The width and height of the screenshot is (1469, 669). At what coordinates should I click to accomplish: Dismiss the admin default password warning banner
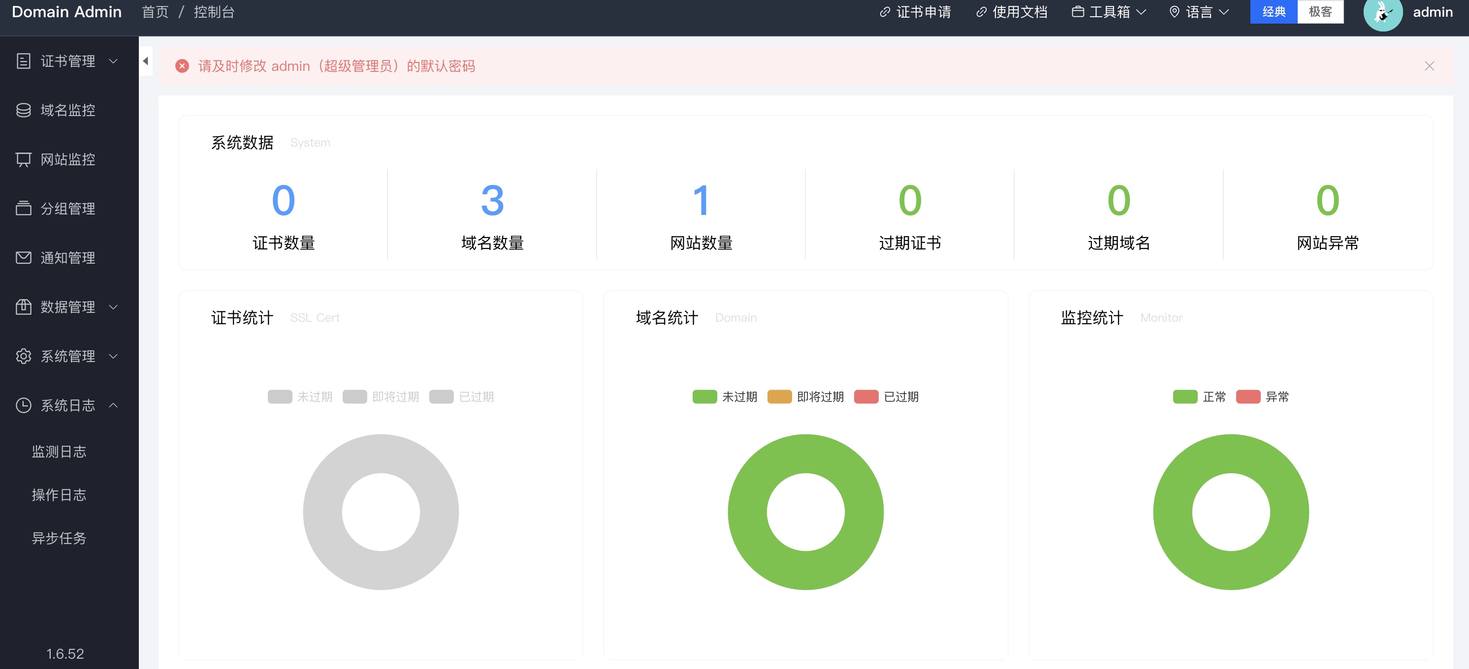[1429, 66]
